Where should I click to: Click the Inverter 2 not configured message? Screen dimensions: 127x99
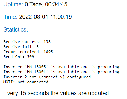tap(47, 77)
